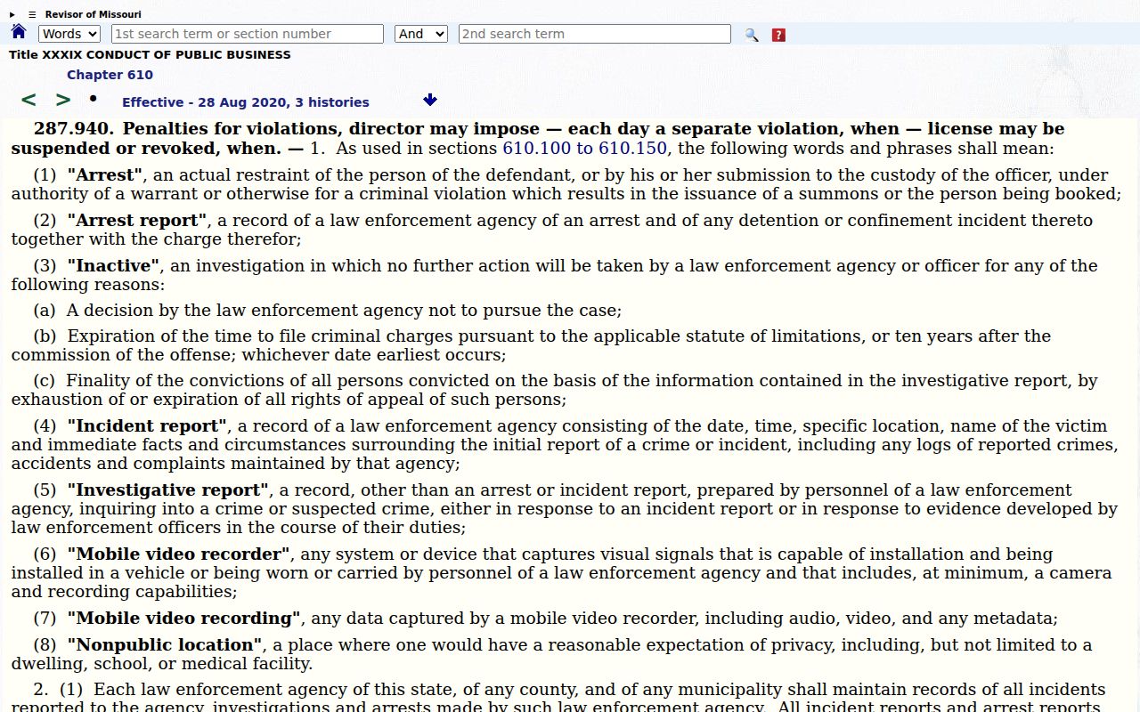Click the defined term "Arrest" in item (1)
This screenshot has height=712, width=1140.
pos(105,175)
